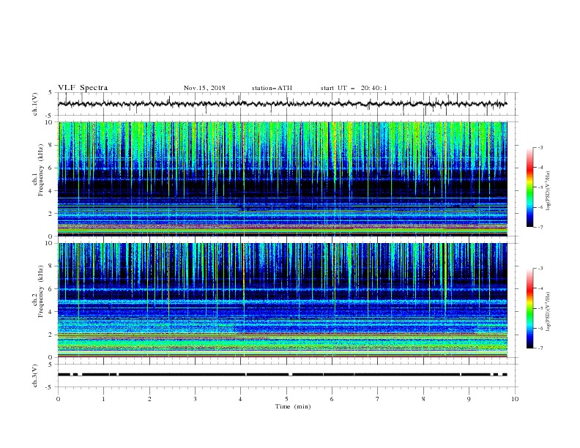Click the lower "log(PSD)(V²/Hz)" colorbar label
The image size is (580, 448).
pyautogui.click(x=548, y=312)
